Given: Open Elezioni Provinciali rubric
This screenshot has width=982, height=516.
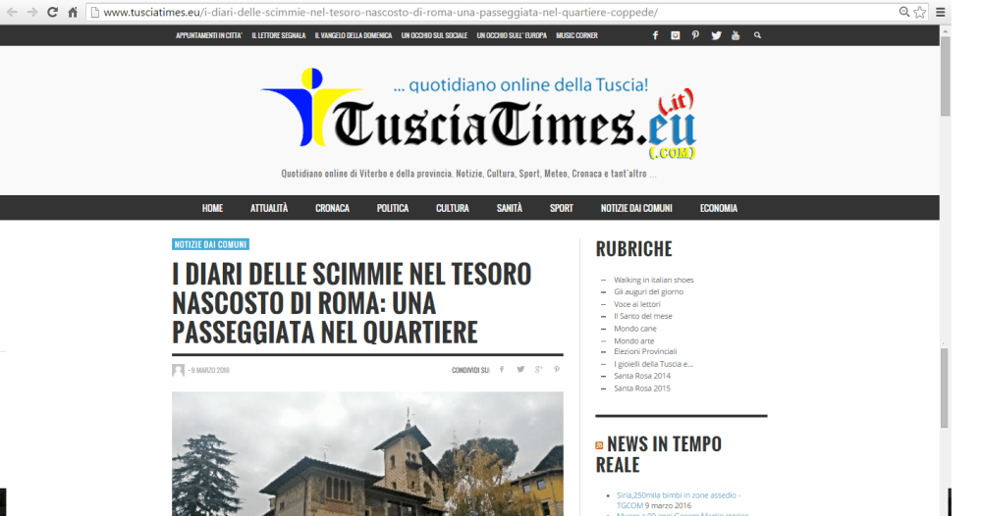Looking at the screenshot, I should (x=645, y=351).
